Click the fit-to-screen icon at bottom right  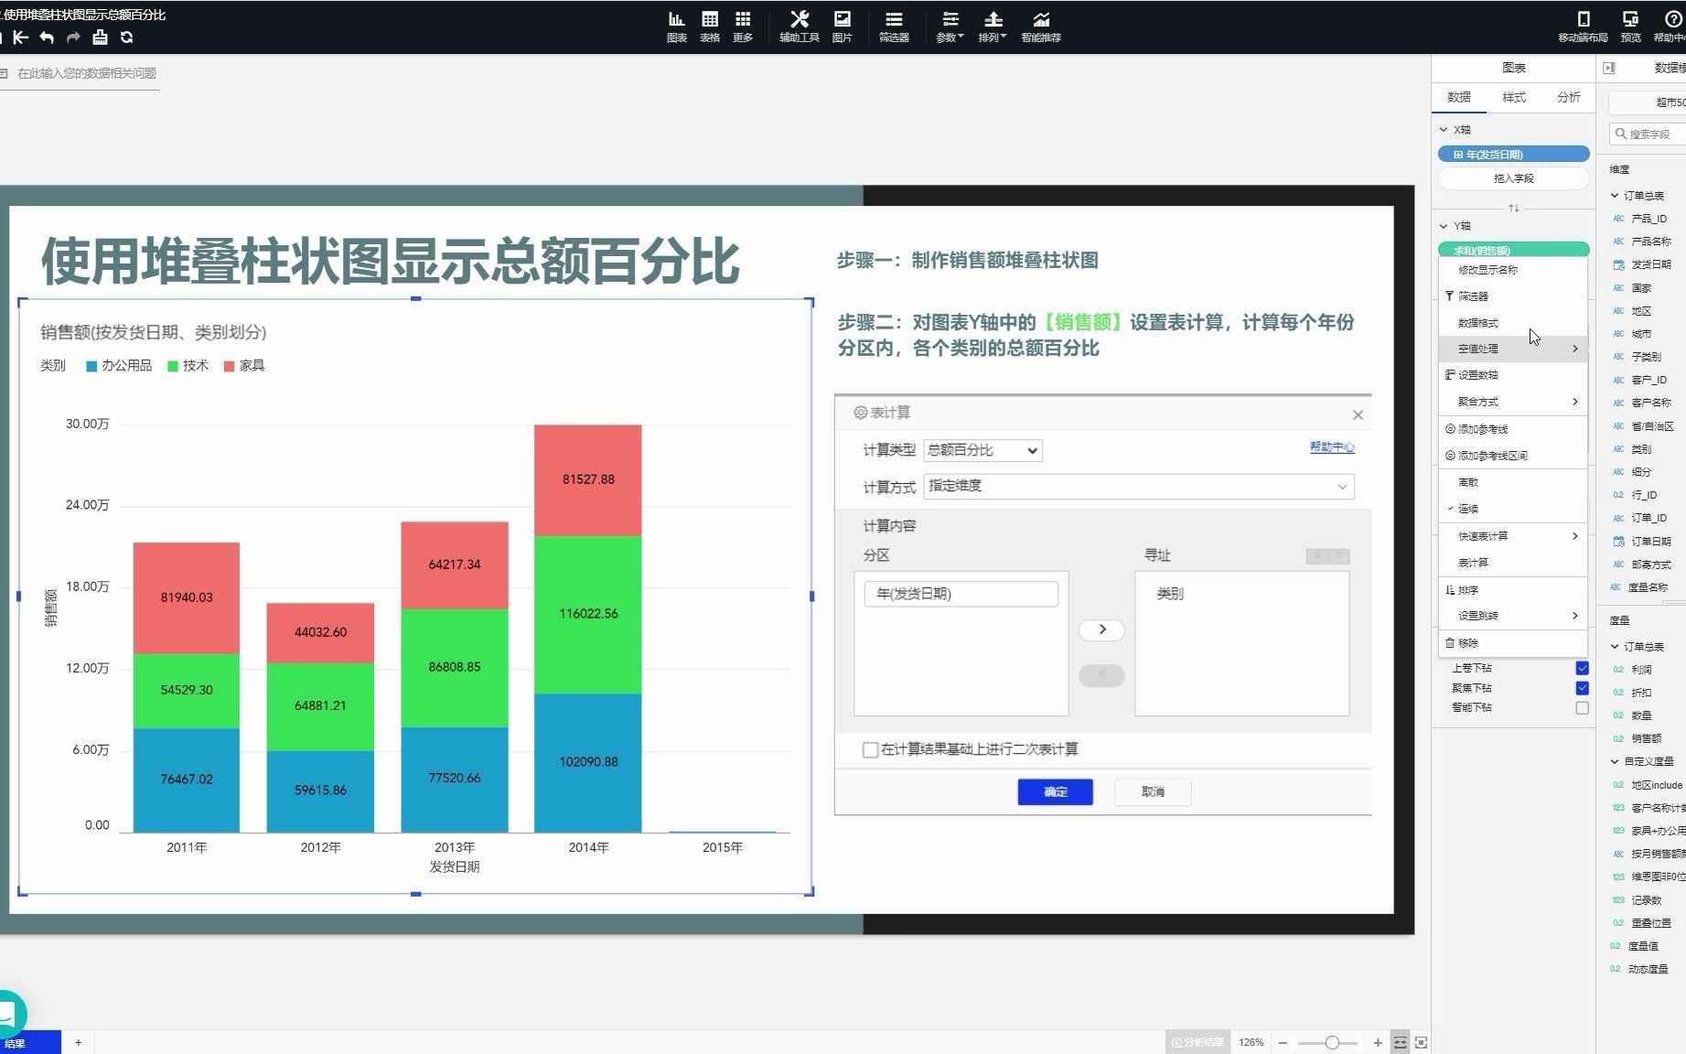pos(1421,1042)
